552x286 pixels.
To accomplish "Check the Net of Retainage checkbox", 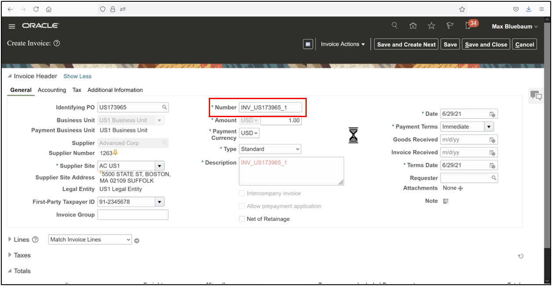I will point(242,219).
